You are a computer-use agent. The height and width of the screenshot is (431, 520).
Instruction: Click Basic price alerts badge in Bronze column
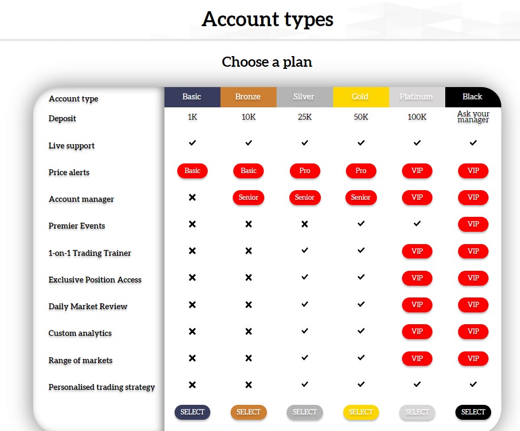[248, 171]
